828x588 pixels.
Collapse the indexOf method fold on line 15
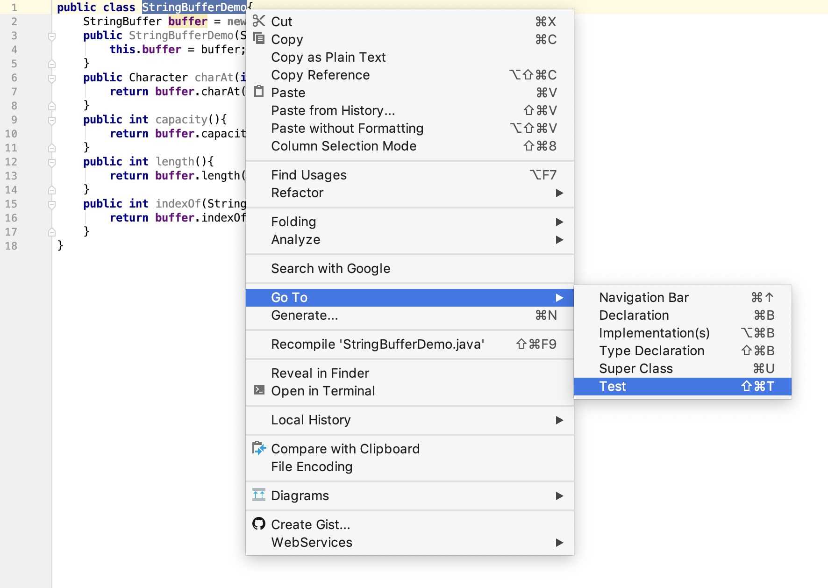(x=52, y=204)
